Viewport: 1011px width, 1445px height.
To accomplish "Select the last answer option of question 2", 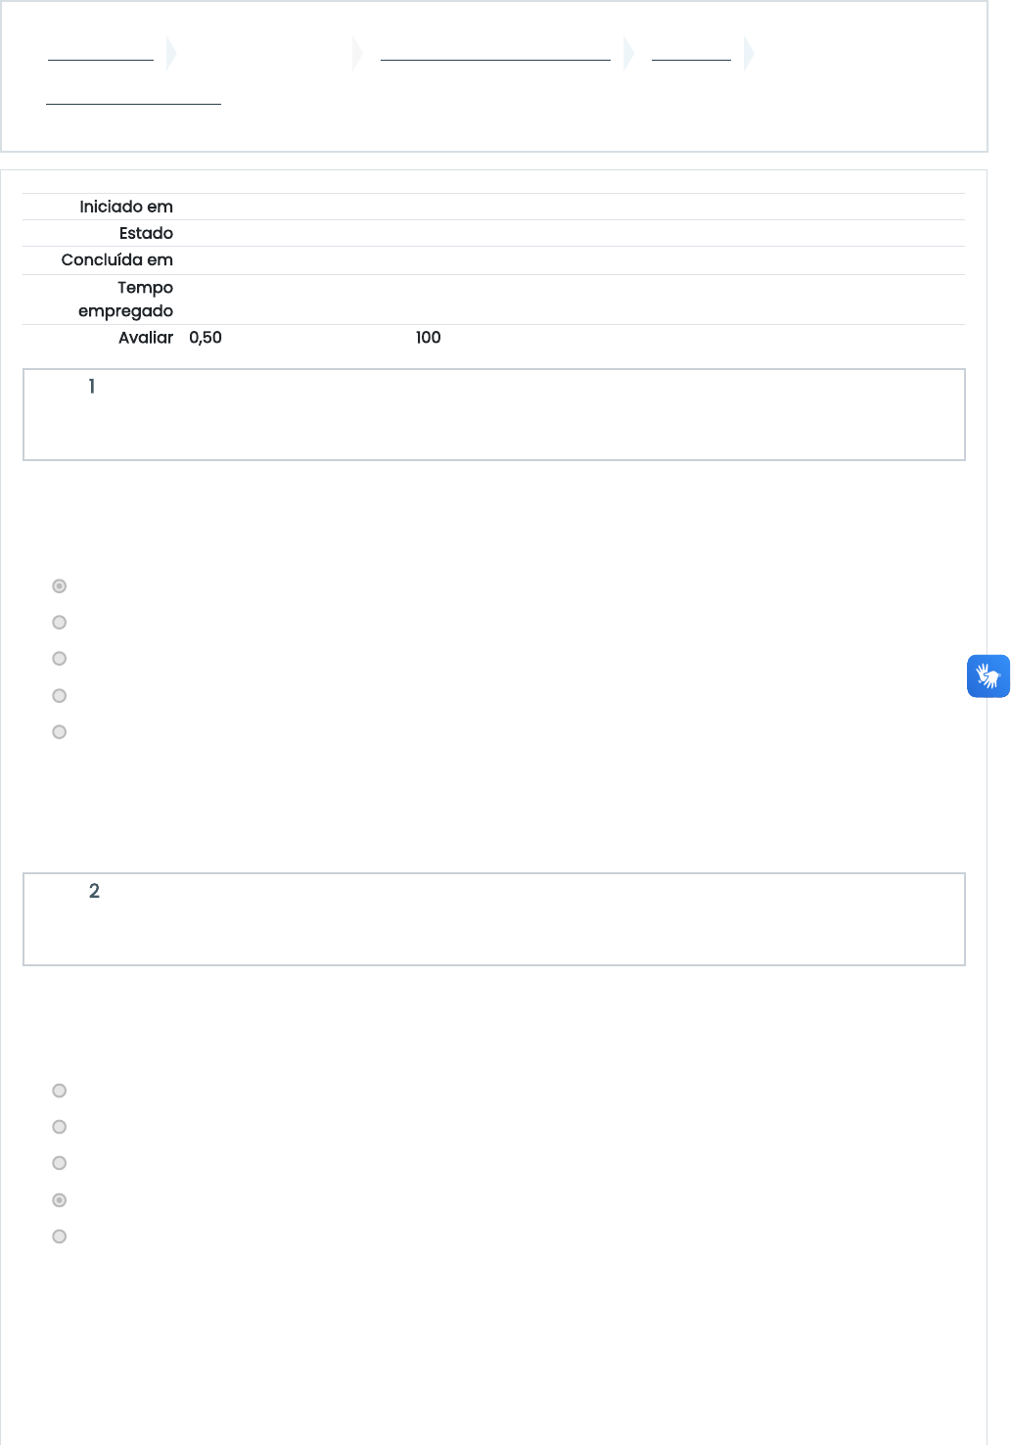I will pyautogui.click(x=60, y=1236).
